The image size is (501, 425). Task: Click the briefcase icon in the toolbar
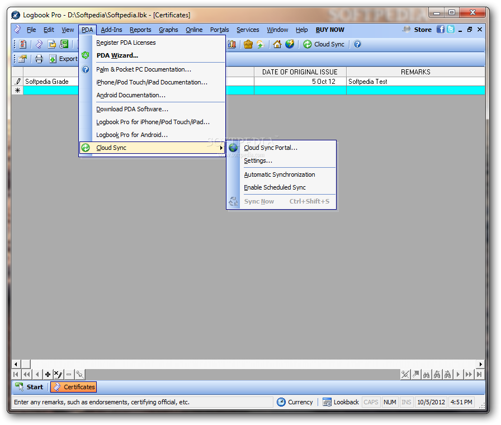coord(248,44)
